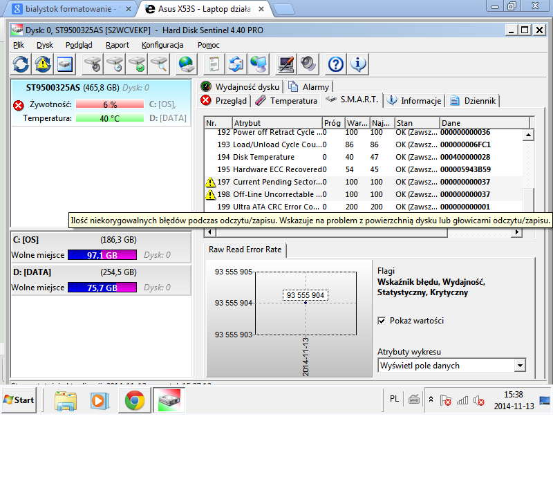
Task: Click the disk panel view toolbar icon
Action: [x=65, y=64]
